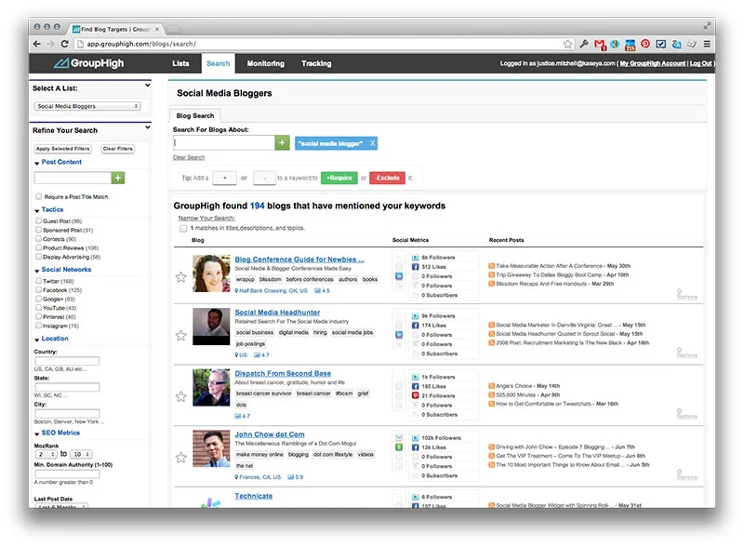Open the Search tab

click(219, 63)
